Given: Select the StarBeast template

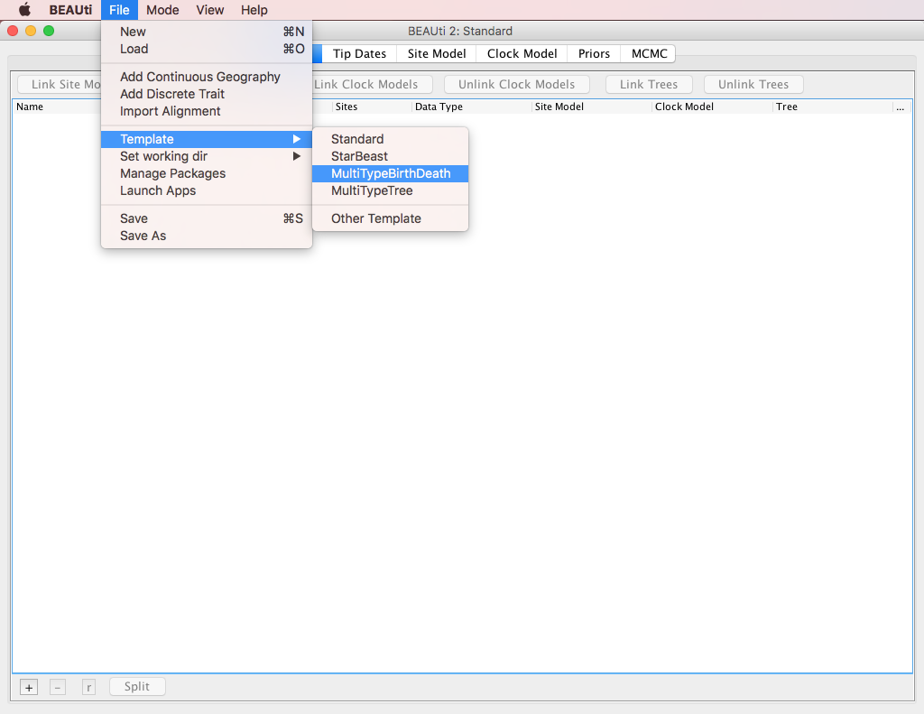Looking at the screenshot, I should pyautogui.click(x=390, y=156).
